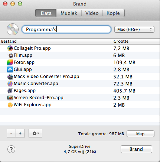Viewport: 160px width, 162px height.
Task: Click the 72,3 MB size value
Action: (x=123, y=84)
